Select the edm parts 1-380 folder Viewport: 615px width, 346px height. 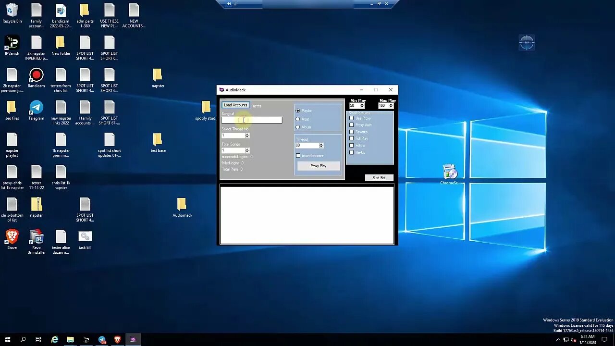85,15
